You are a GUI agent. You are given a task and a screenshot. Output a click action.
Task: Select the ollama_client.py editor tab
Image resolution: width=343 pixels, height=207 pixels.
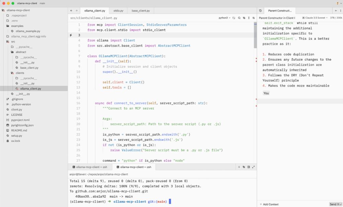click(95, 11)
